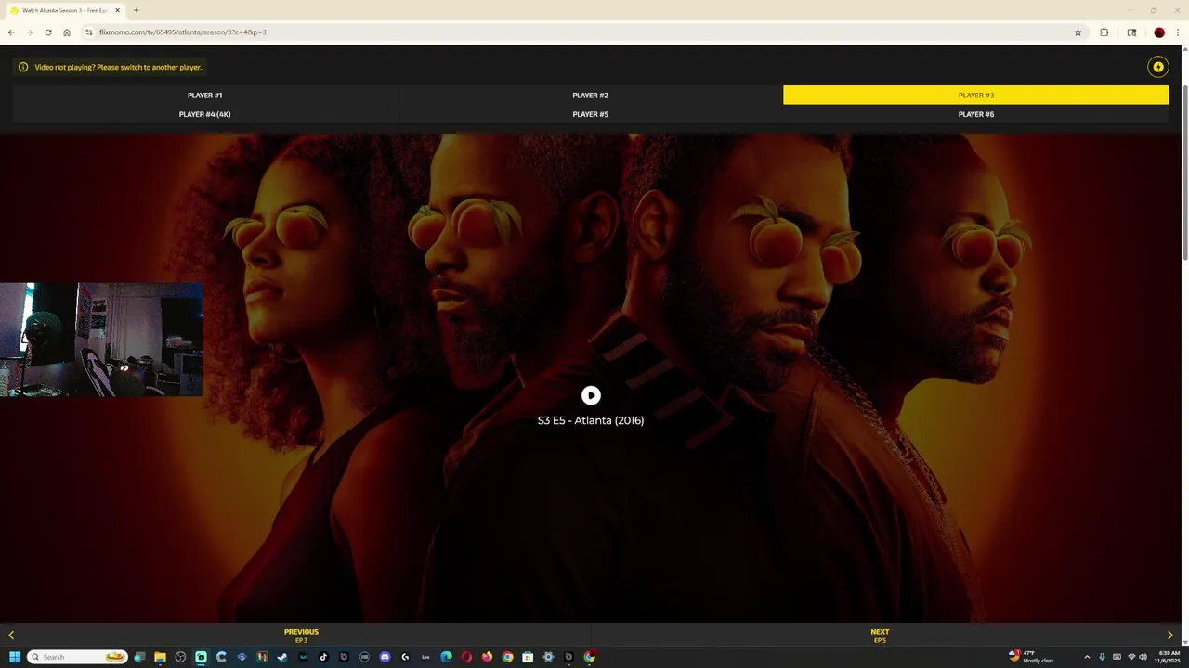
Task: Open the Chrome three-dot menu
Action: pyautogui.click(x=1178, y=32)
